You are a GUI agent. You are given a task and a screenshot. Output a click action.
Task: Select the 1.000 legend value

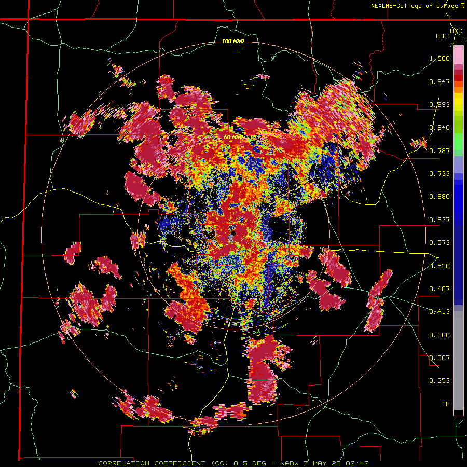[x=439, y=58]
